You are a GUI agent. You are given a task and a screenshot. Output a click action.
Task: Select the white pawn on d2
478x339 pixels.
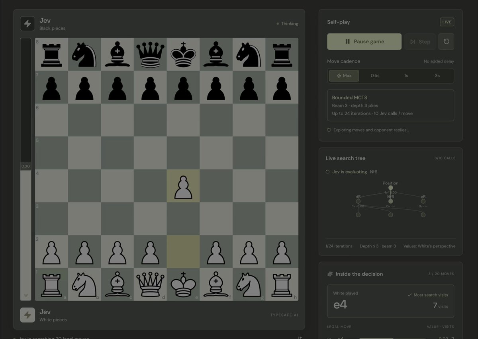150,253
